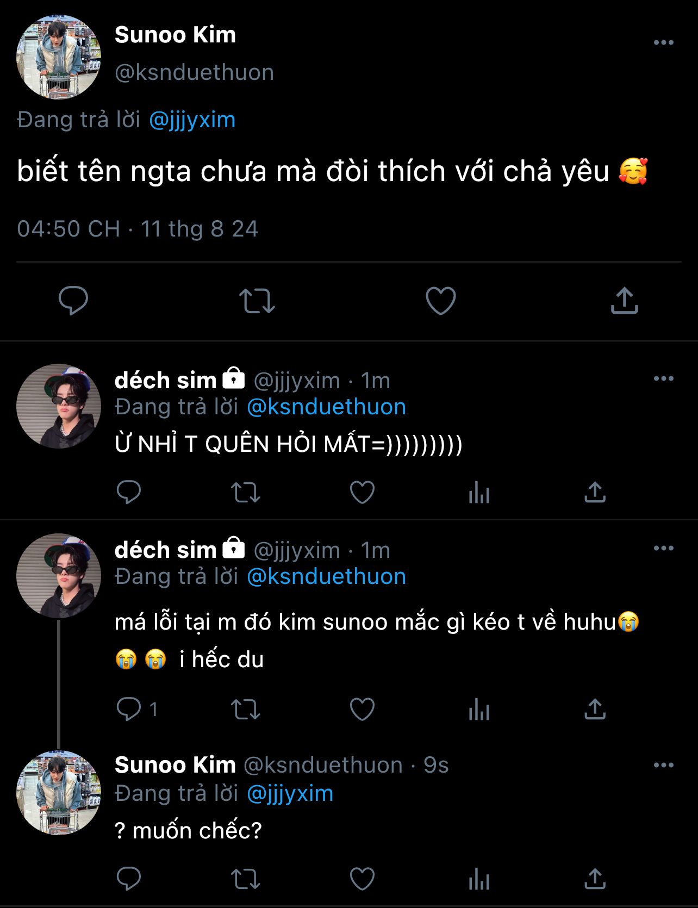The image size is (698, 908).
Task: Open @jjjyxim link in "? muốn chếc?" reply
Action: pos(290,793)
